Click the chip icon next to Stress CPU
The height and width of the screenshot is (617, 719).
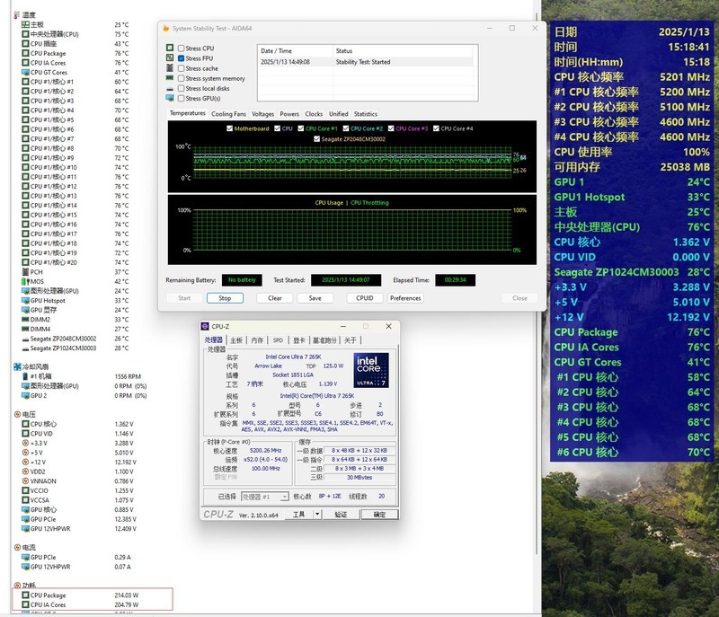(x=169, y=48)
